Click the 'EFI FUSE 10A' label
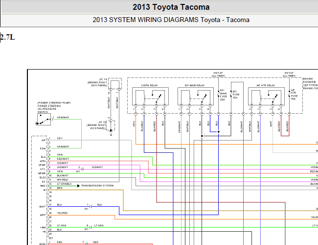The width and height of the screenshot is (318, 245). 236,95
